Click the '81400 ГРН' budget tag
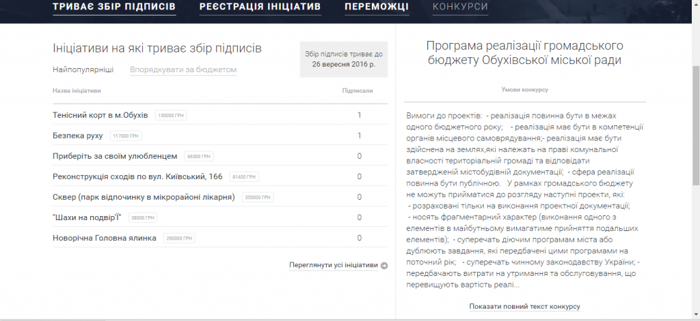This screenshot has width=700, height=321. (244, 177)
